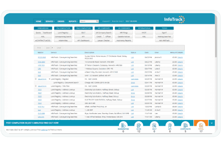
Task: Click the Matter column header
Action: pyautogui.click(x=41, y=52)
